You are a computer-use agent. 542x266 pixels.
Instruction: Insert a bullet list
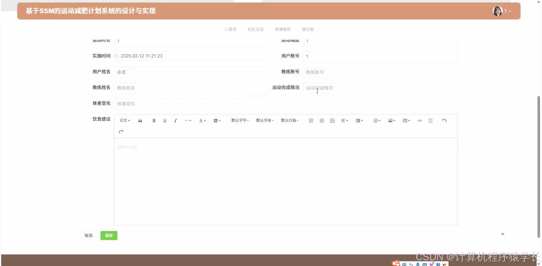[x=311, y=120]
